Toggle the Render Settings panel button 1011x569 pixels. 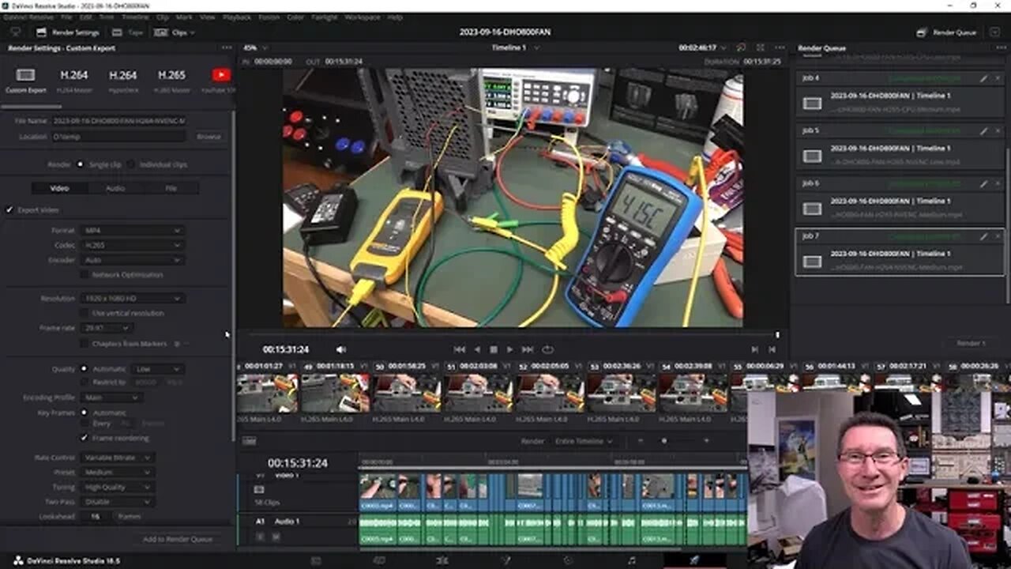tap(67, 32)
